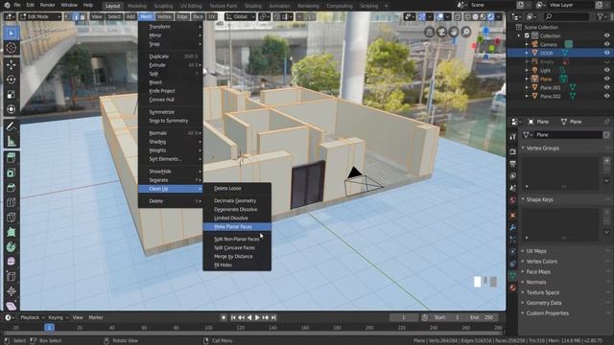Click the End frame field

(483, 317)
